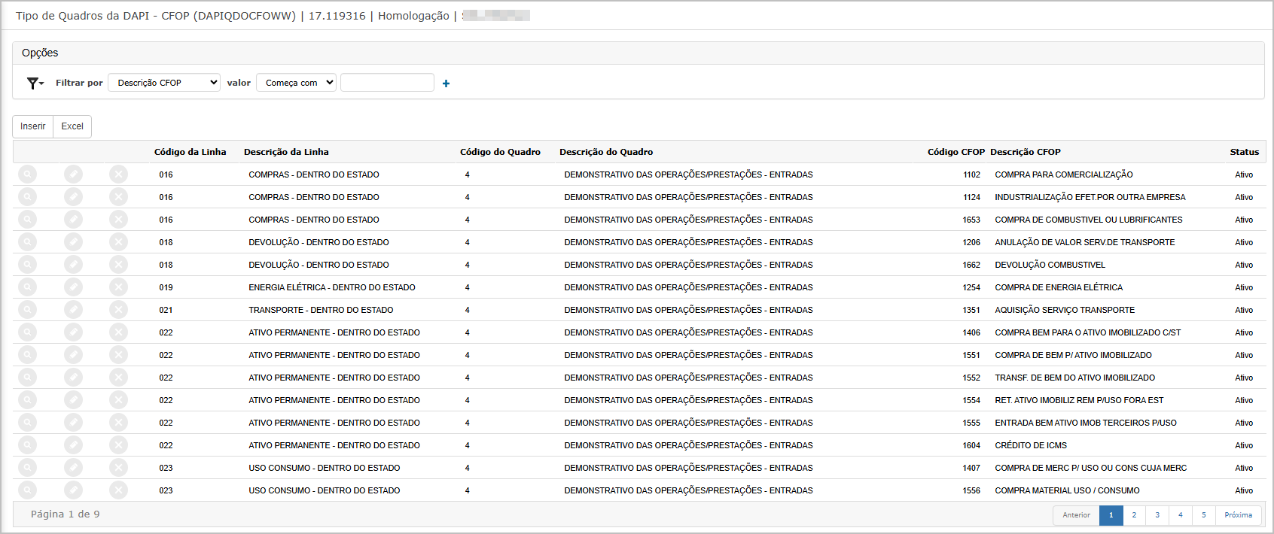
Task: Click the blue plus add-filter icon
Action: [x=446, y=83]
